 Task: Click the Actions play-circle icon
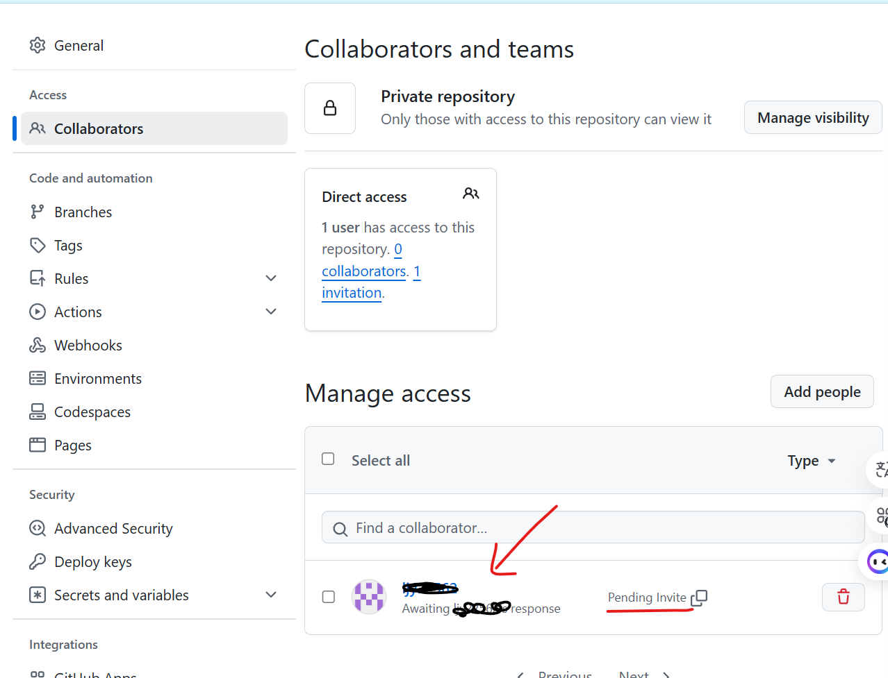[38, 312]
